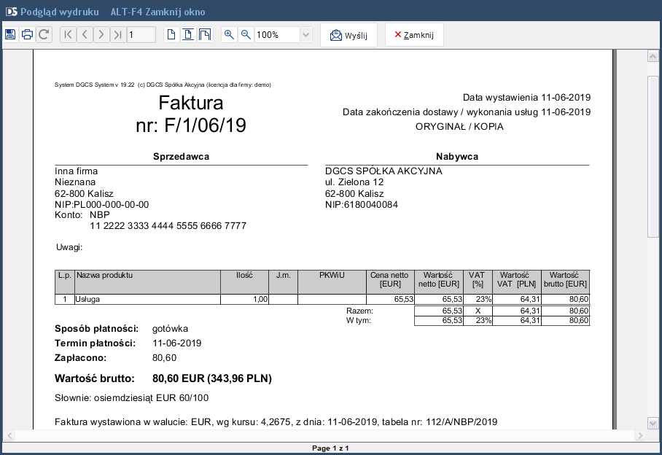
Task: Open the 100% zoom dropdown arrow
Action: (306, 34)
